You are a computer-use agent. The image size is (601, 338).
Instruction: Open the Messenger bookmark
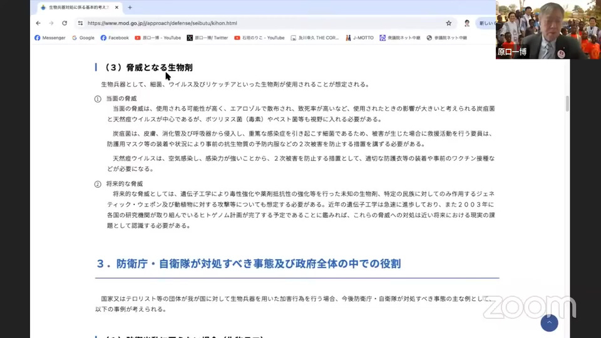pos(50,38)
